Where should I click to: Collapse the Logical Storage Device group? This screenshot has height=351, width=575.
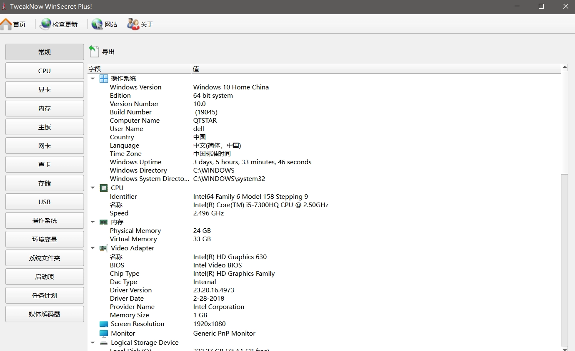point(93,343)
